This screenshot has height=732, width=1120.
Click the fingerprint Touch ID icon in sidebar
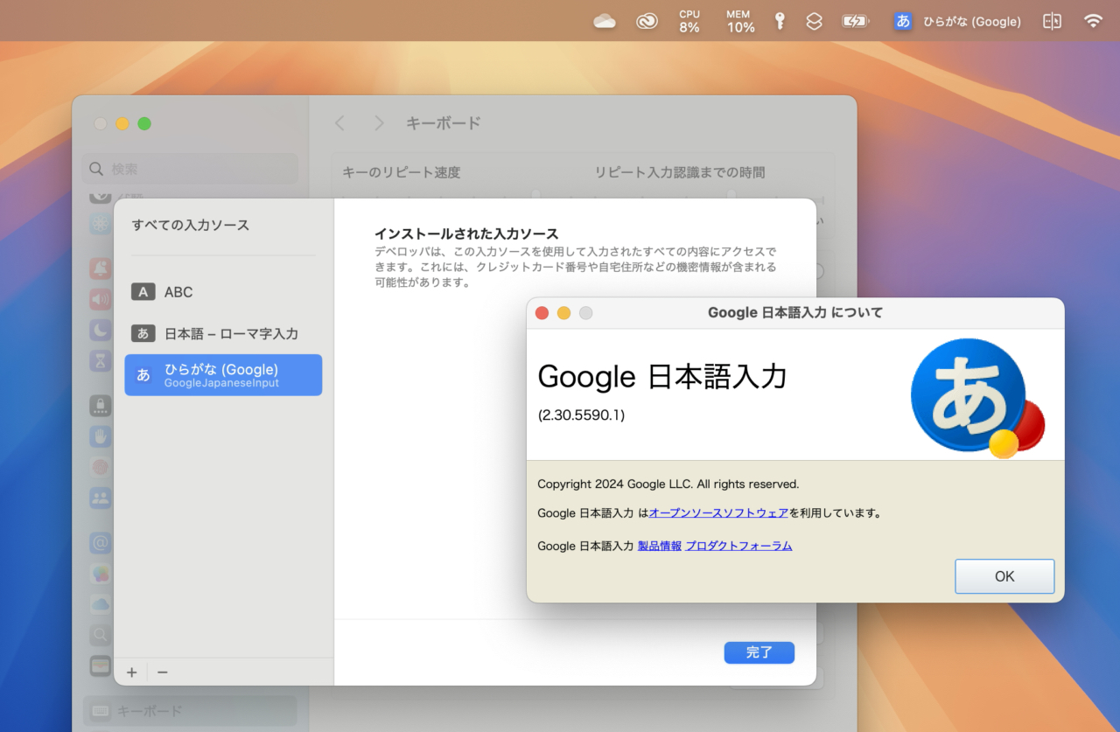pos(101,468)
